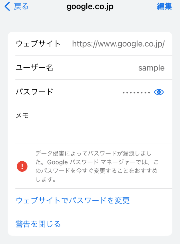Screen dimensions: 180x244
Task: Tap the https://www.google.co.jp/ website URL
Action: coord(118,44)
